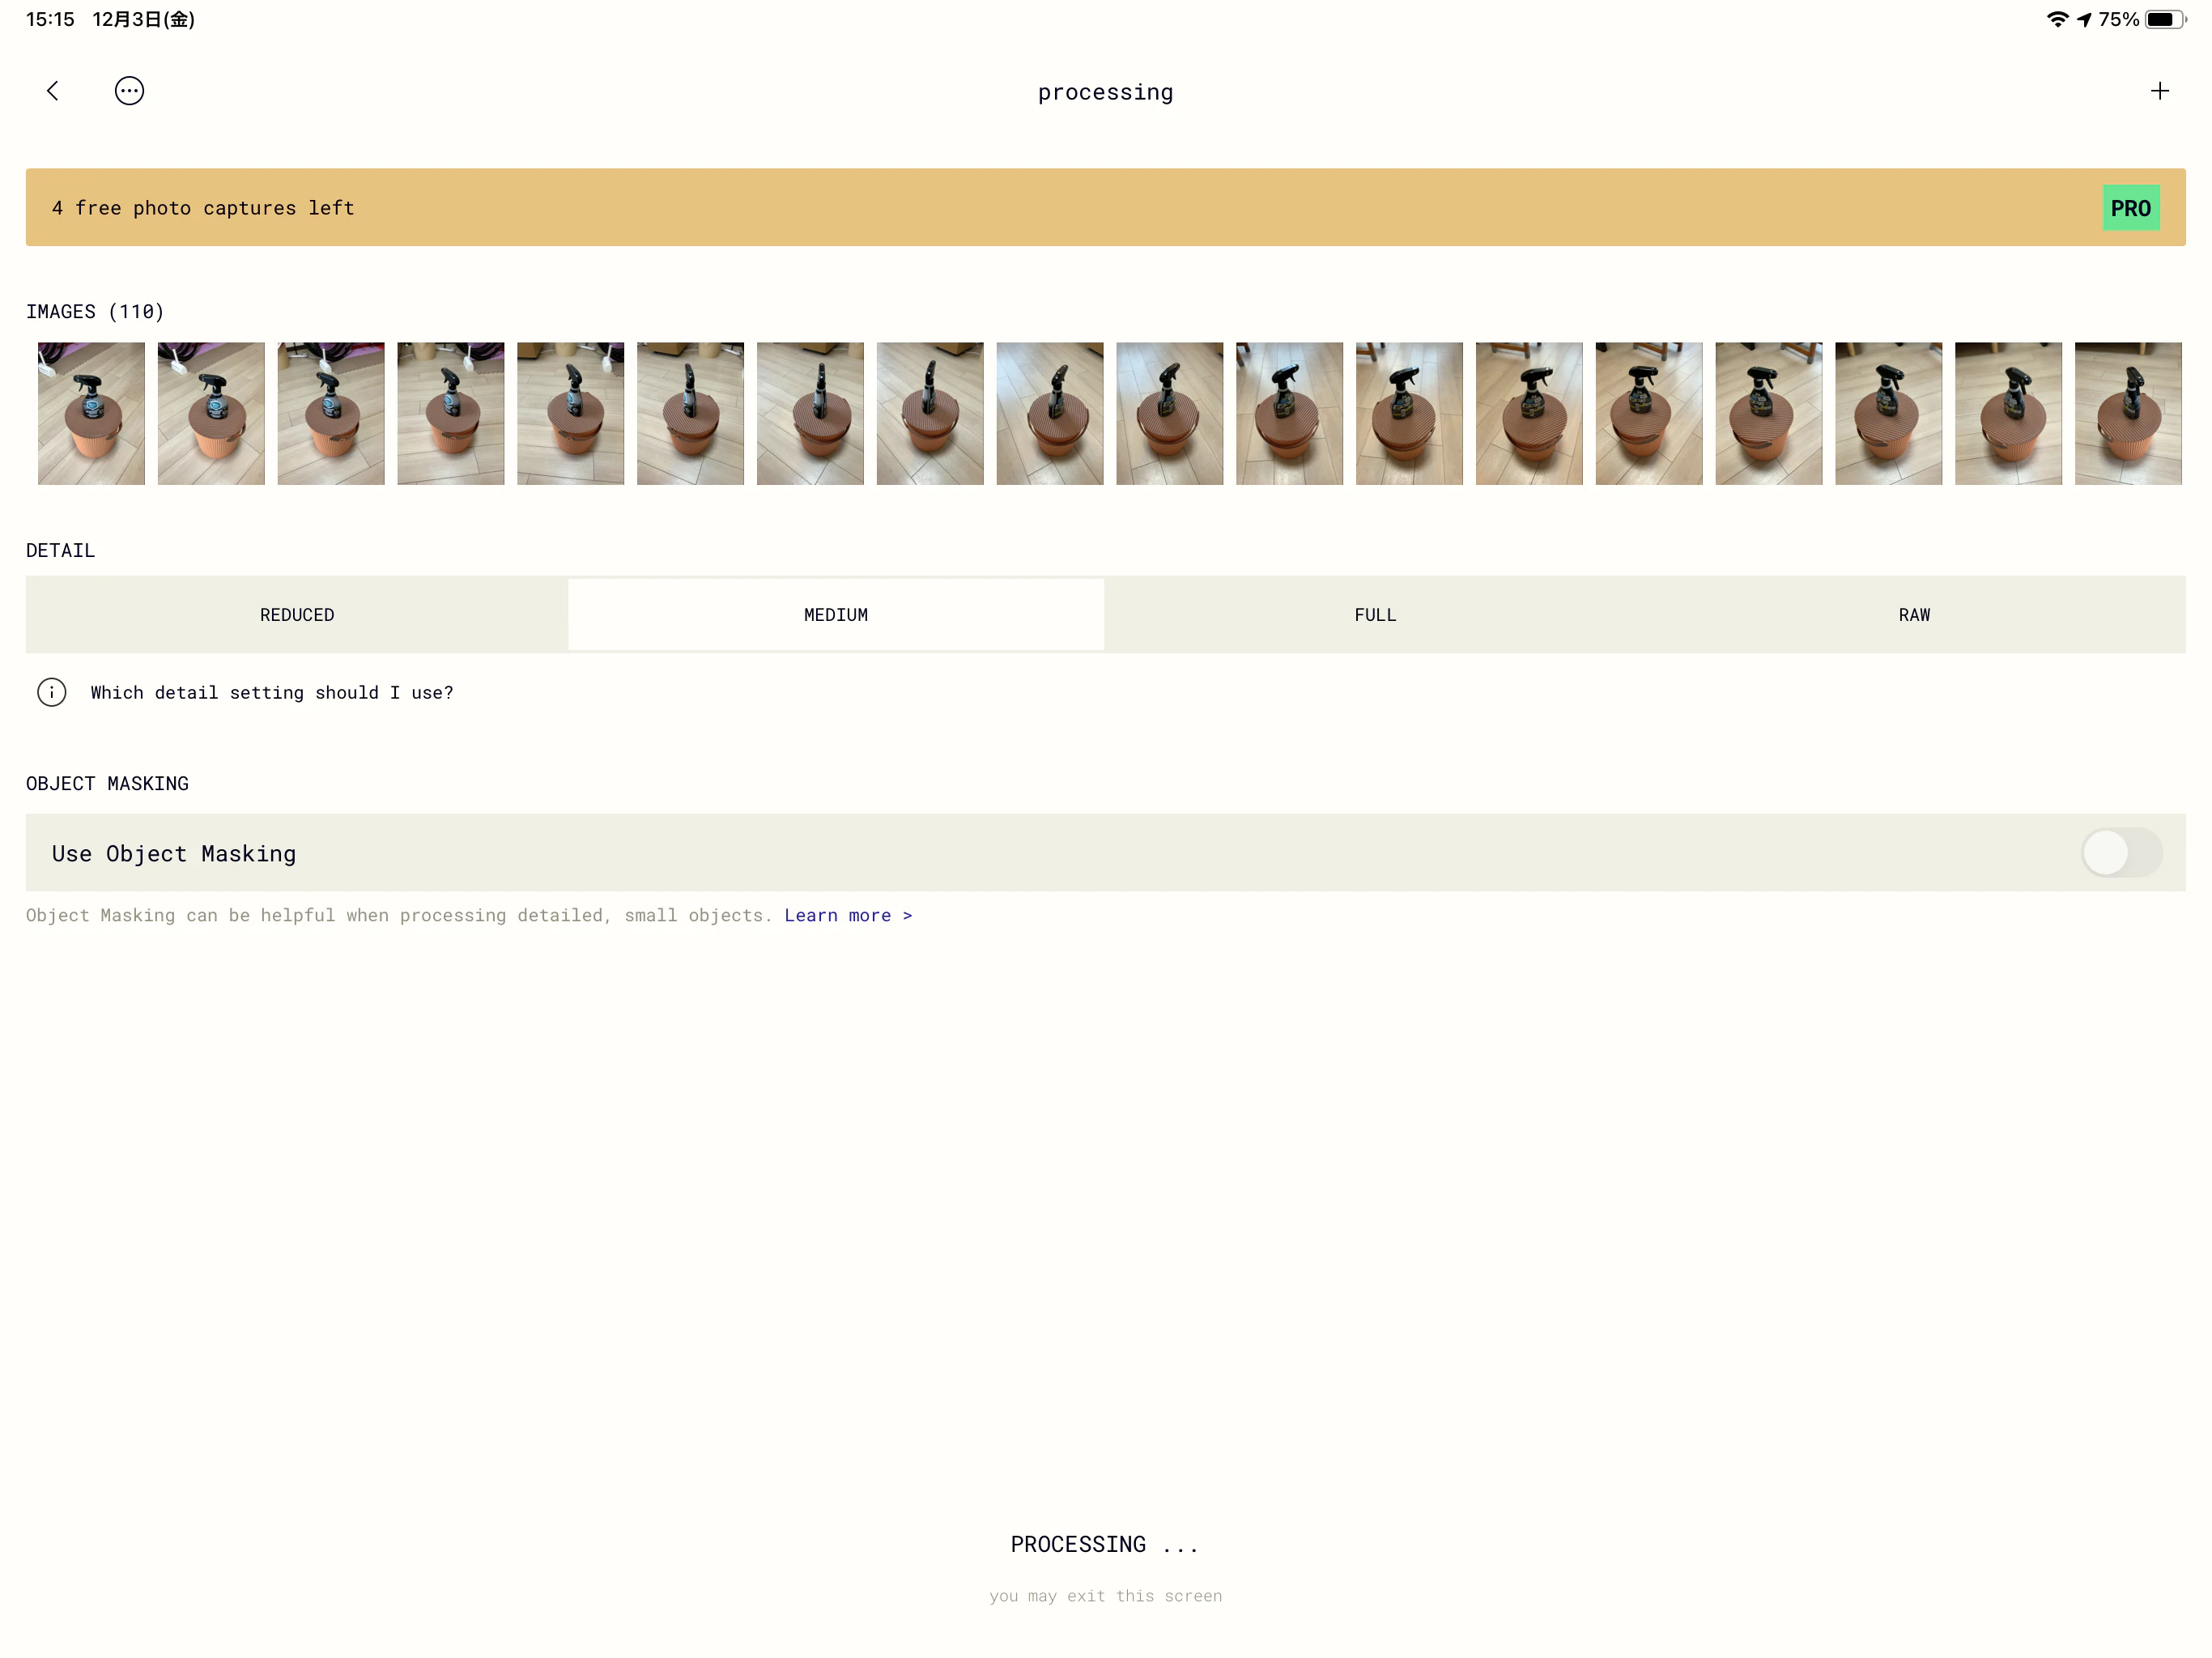Open the first spray bottle image thumbnail
2212x1658 pixels.
point(90,413)
